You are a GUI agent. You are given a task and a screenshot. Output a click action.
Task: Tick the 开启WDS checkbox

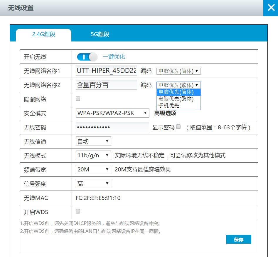[x=78, y=211]
